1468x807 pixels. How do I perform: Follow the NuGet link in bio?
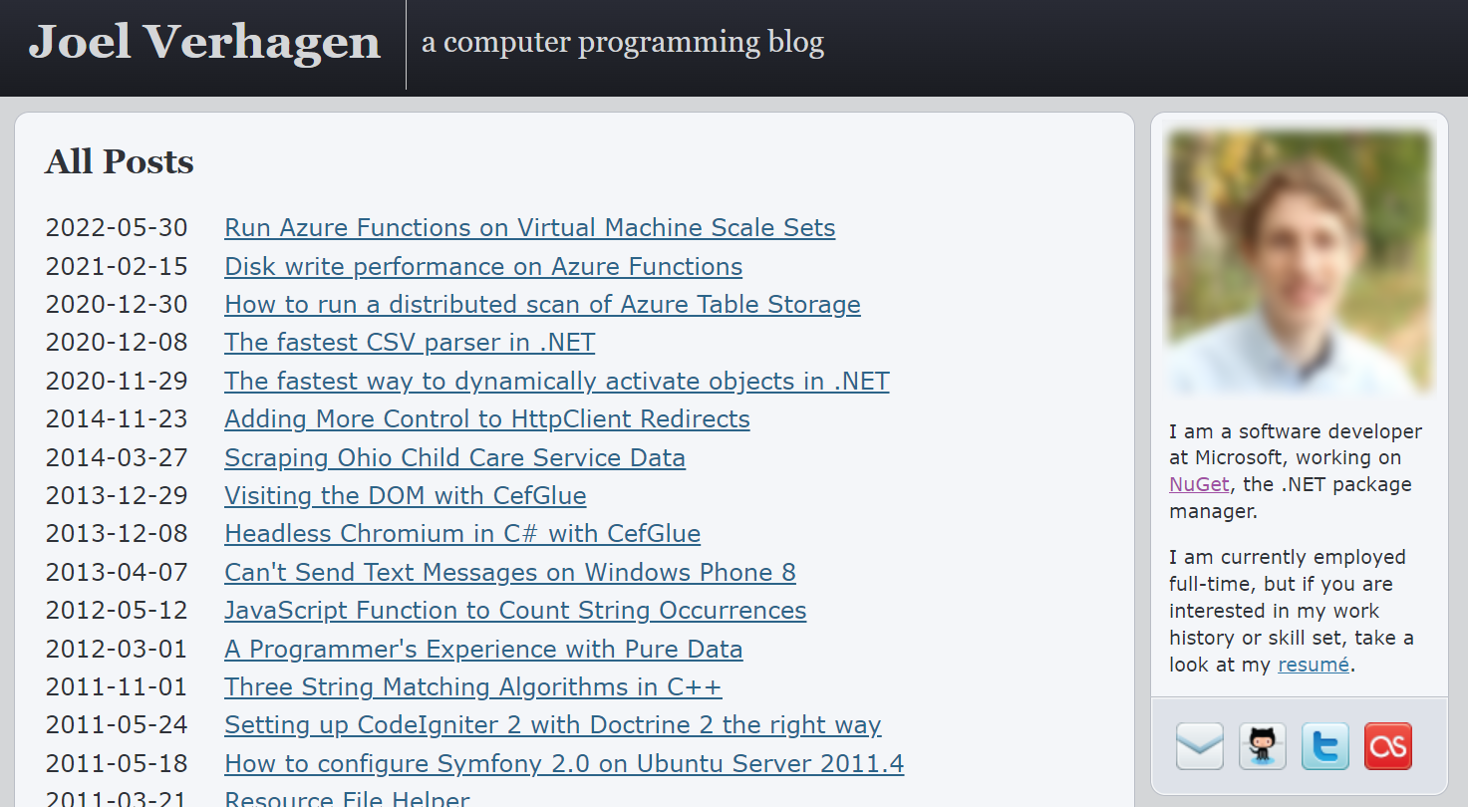click(1199, 484)
